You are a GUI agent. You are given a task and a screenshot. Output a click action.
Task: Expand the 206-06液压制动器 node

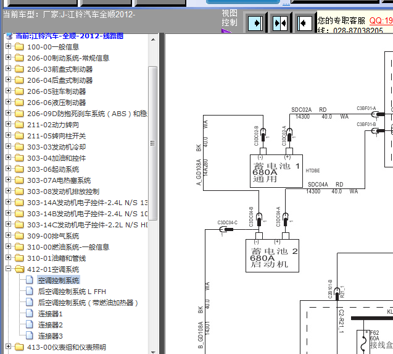pos(8,102)
